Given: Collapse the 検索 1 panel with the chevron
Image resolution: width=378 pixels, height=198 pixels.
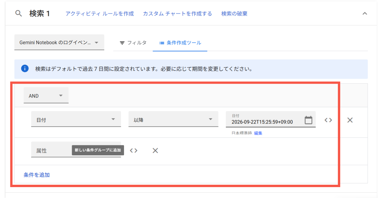Looking at the screenshot, I should point(365,14).
